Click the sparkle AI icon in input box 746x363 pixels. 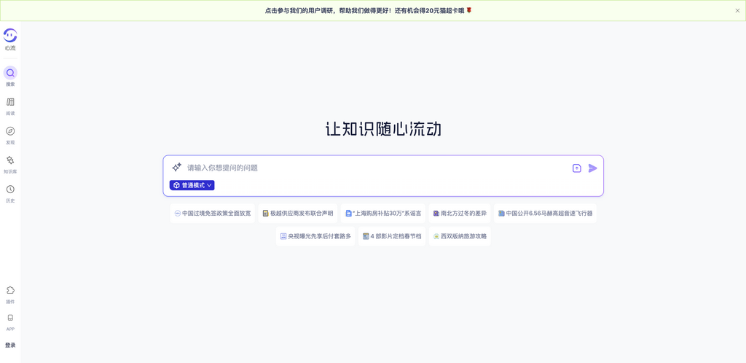[x=176, y=168]
